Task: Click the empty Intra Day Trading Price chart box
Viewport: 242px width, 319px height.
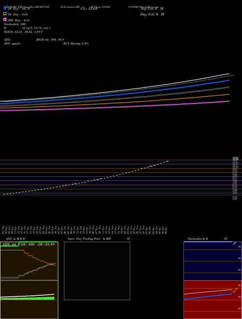Action: pos(97,271)
